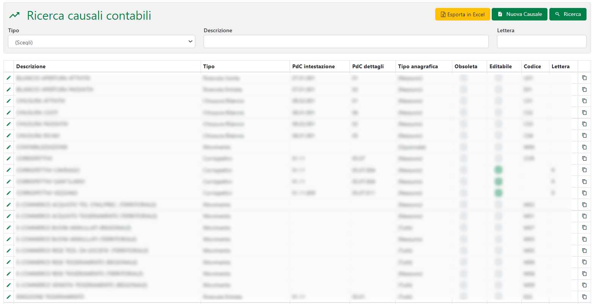Click the copy icon in the last visible row
Screen dimensions: 596x304
pyautogui.click(x=584, y=296)
